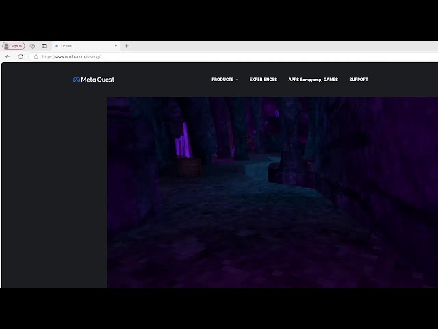438x329 pixels.
Task: Reload the page with refresh icon
Action: click(21, 56)
